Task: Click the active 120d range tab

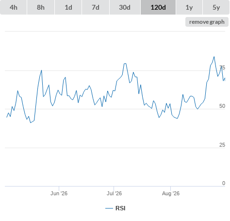Action: 158,7
